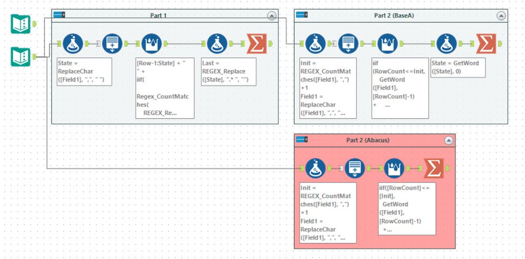Select Generate Rows tool in Part 2 (BaseA)

click(x=349, y=44)
